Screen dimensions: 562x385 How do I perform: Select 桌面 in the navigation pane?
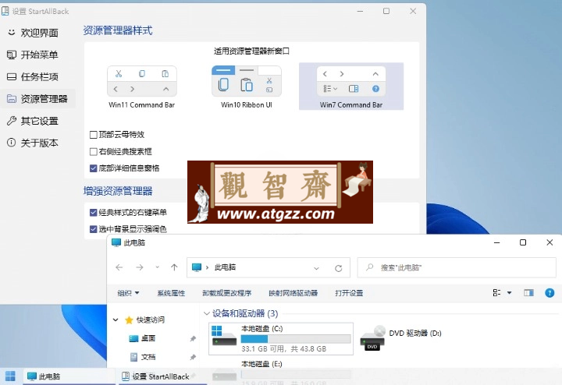pyautogui.click(x=148, y=338)
